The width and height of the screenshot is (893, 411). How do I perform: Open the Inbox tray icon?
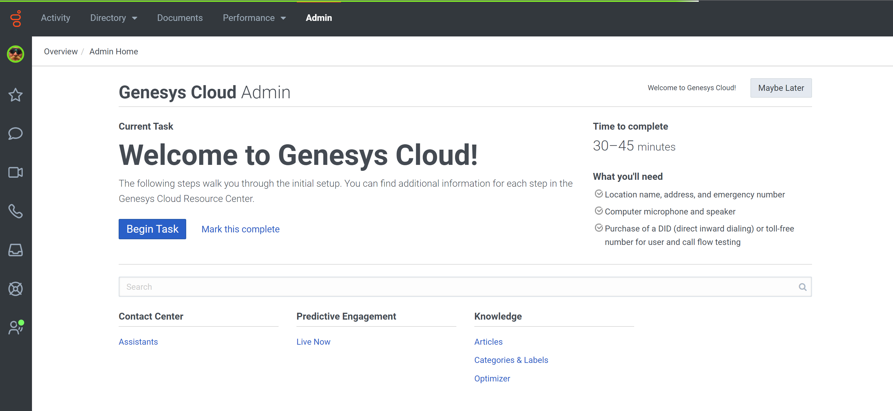click(16, 250)
